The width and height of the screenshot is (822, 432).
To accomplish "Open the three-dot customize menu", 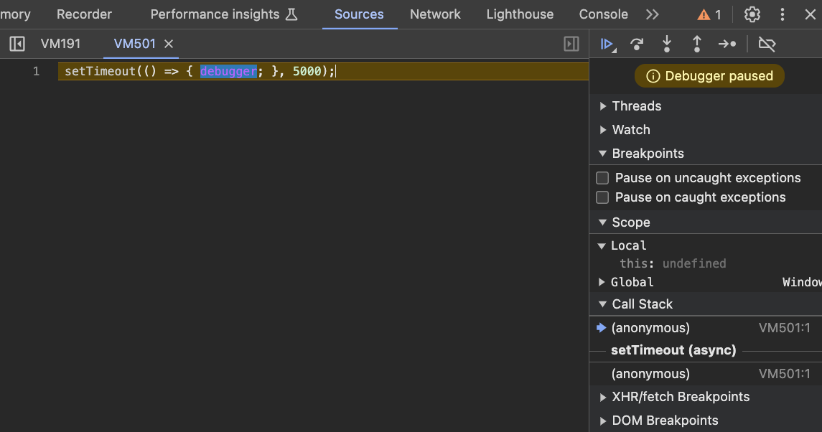I will point(783,14).
